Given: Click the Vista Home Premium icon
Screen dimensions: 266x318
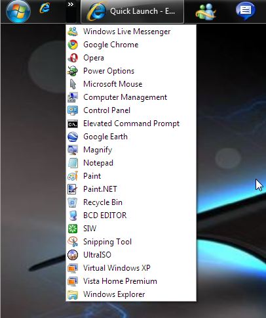Looking at the screenshot, I should 73,281.
